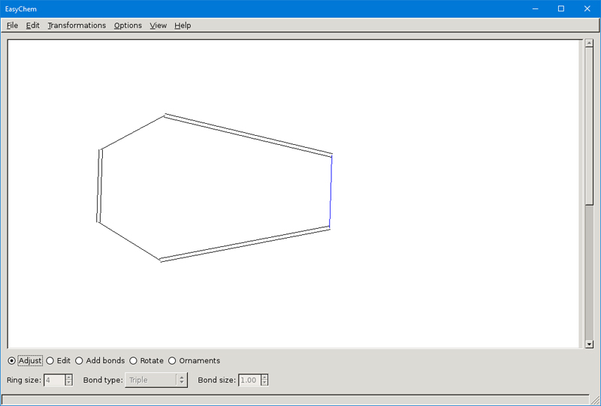Decrease the Bond size value
This screenshot has height=406, width=601.
(264, 383)
